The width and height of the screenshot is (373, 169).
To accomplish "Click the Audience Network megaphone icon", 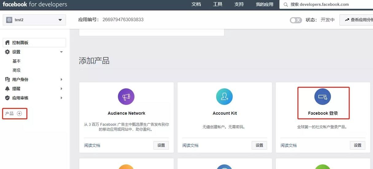I will pos(126,97).
